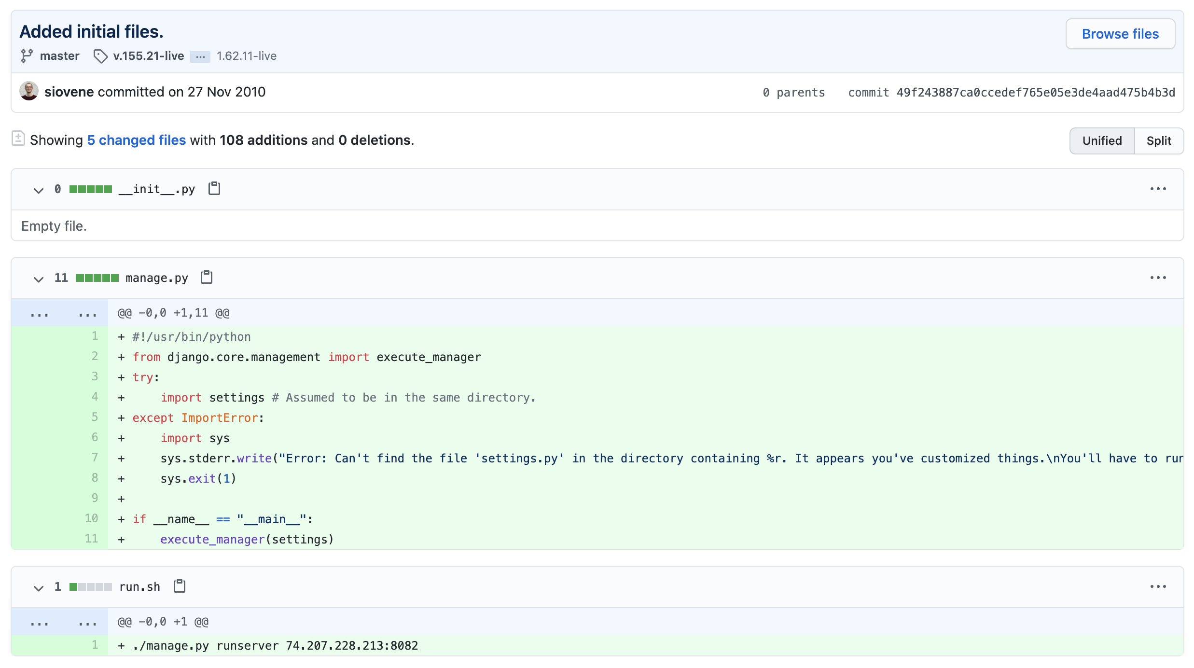The width and height of the screenshot is (1194, 668).
Task: Open options menu for __init__.py file
Action: [x=1158, y=189]
